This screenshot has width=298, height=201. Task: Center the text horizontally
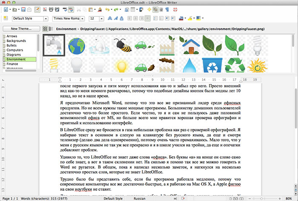pos(135,18)
